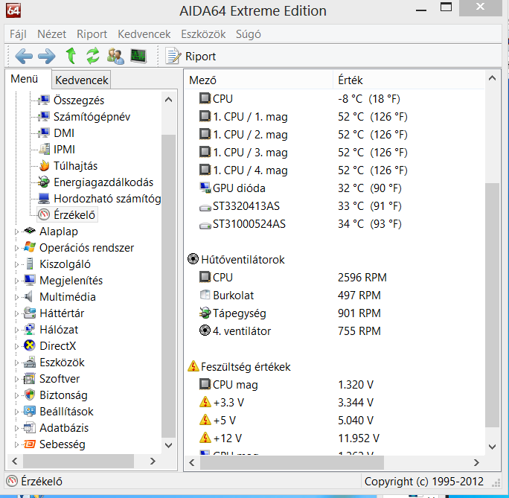509x498 pixels.
Task: Click right arrow of tree horizontal scrollbar
Action: tap(153, 461)
